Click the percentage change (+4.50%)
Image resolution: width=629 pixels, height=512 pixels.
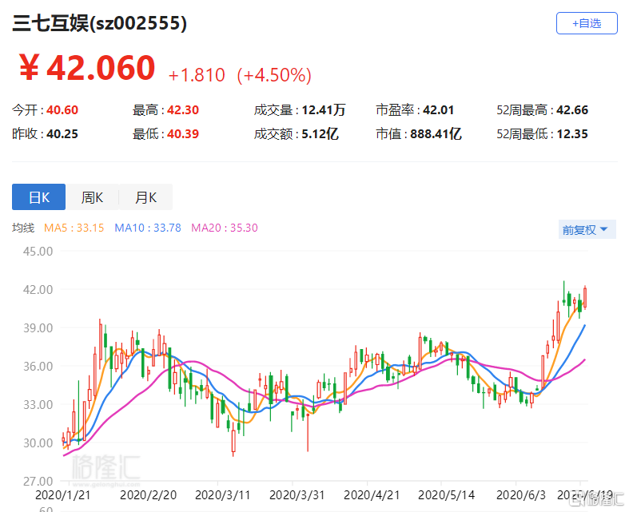pos(274,75)
